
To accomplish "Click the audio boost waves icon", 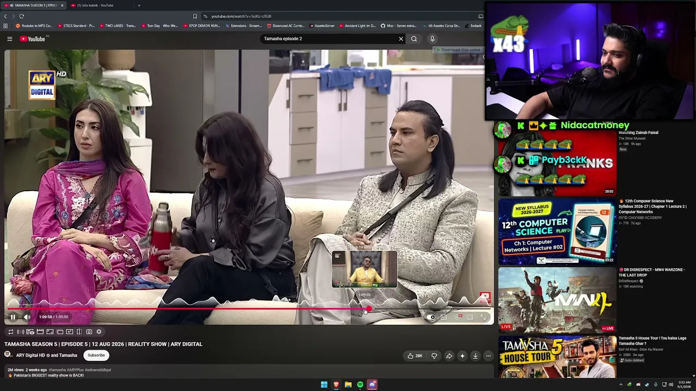I will coord(21,332).
